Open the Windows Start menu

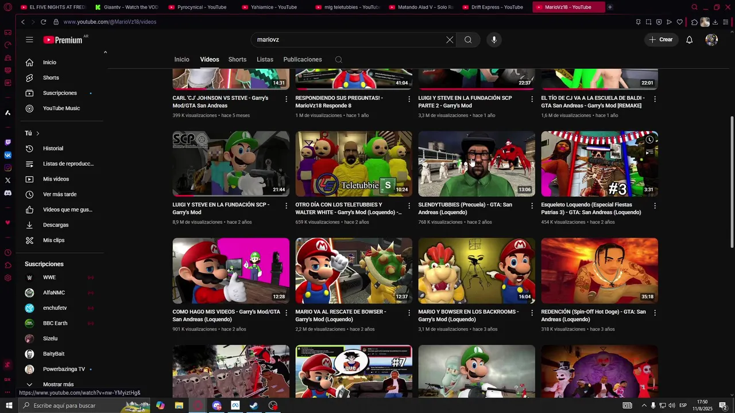click(8, 406)
